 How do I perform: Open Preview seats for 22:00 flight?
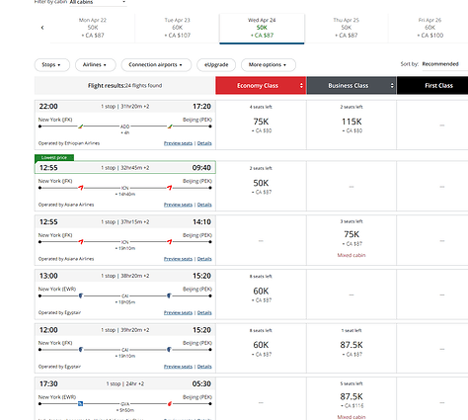click(x=178, y=143)
